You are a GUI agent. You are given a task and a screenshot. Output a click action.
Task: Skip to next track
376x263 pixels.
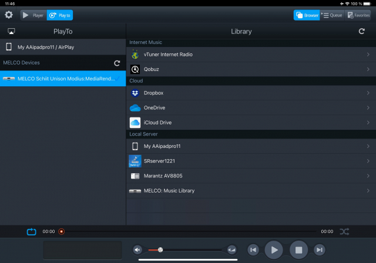320,250
